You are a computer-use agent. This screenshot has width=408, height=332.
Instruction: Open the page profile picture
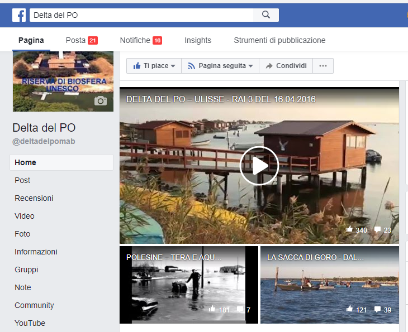point(63,81)
